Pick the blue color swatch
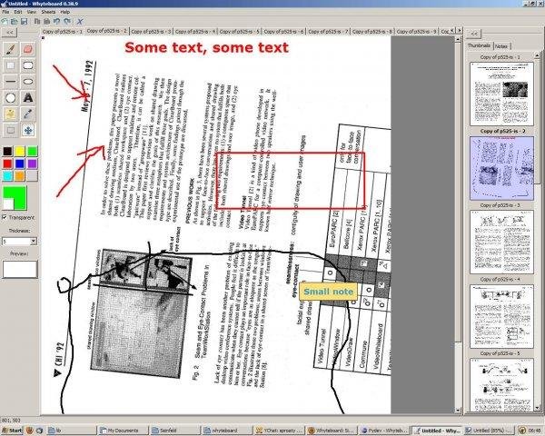 [20, 163]
